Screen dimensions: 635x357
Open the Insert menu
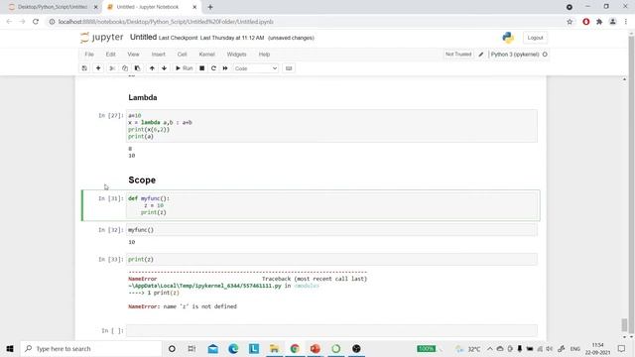[159, 55]
